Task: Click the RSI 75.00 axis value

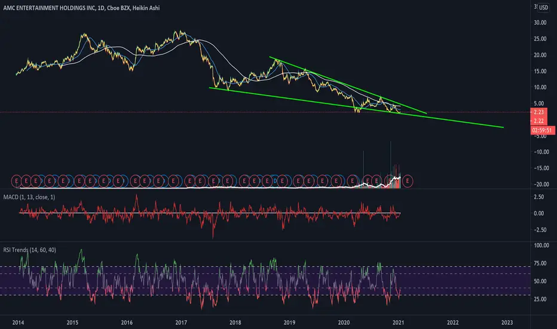Action: (540, 263)
